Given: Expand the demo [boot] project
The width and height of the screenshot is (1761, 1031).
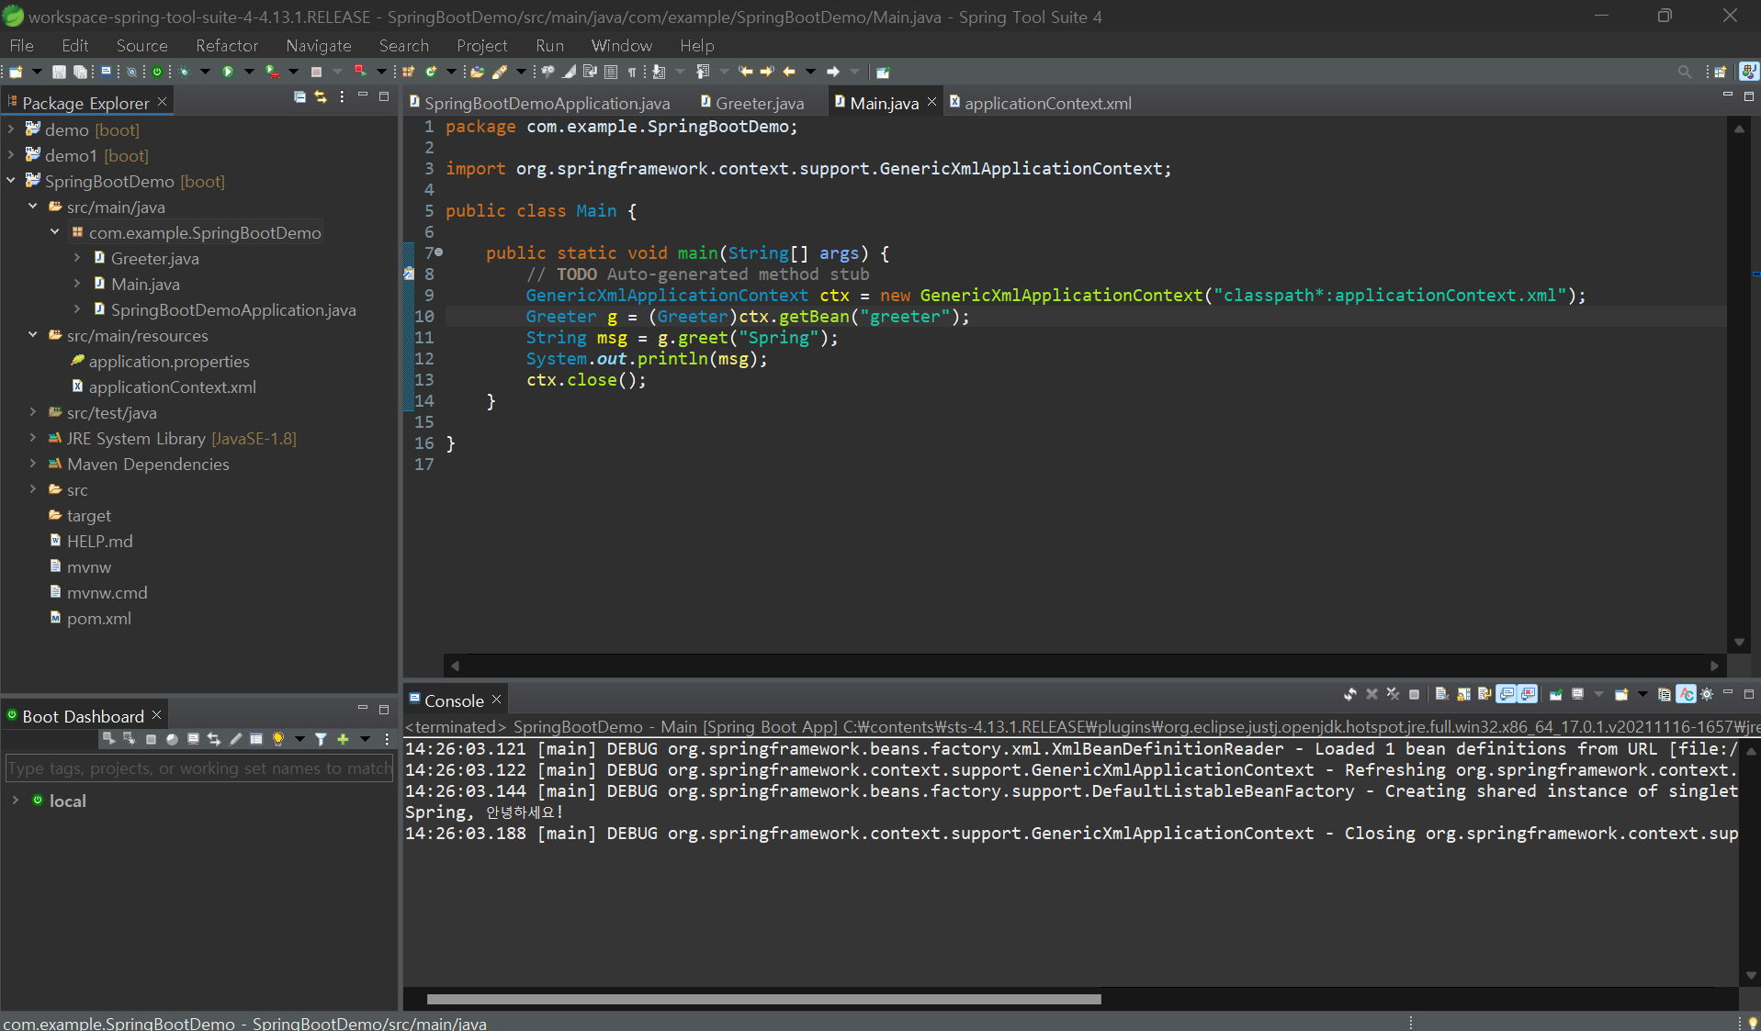Looking at the screenshot, I should tap(11, 129).
